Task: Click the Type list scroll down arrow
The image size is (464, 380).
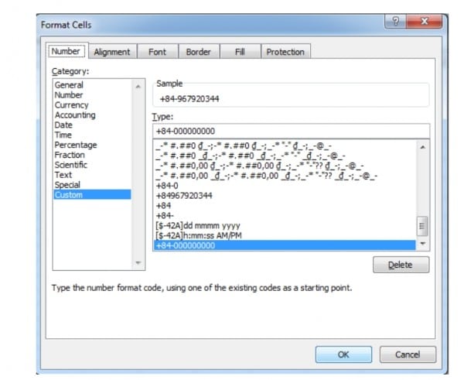Action: click(423, 244)
